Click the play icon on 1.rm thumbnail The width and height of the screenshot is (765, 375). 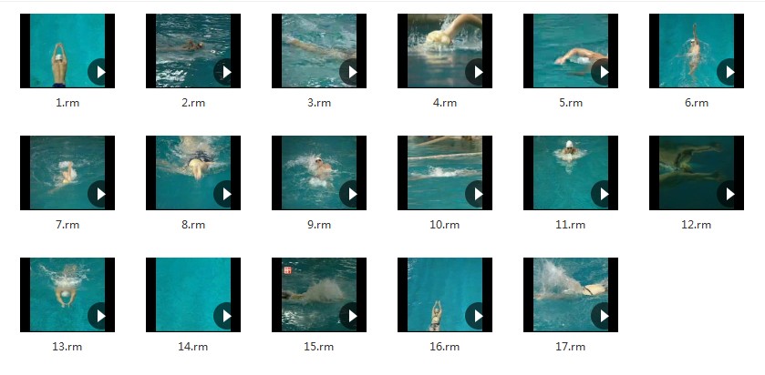[x=100, y=72]
